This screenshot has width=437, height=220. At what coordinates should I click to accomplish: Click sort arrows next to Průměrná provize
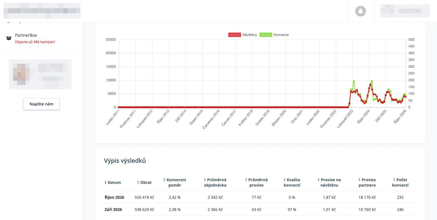coord(246,180)
